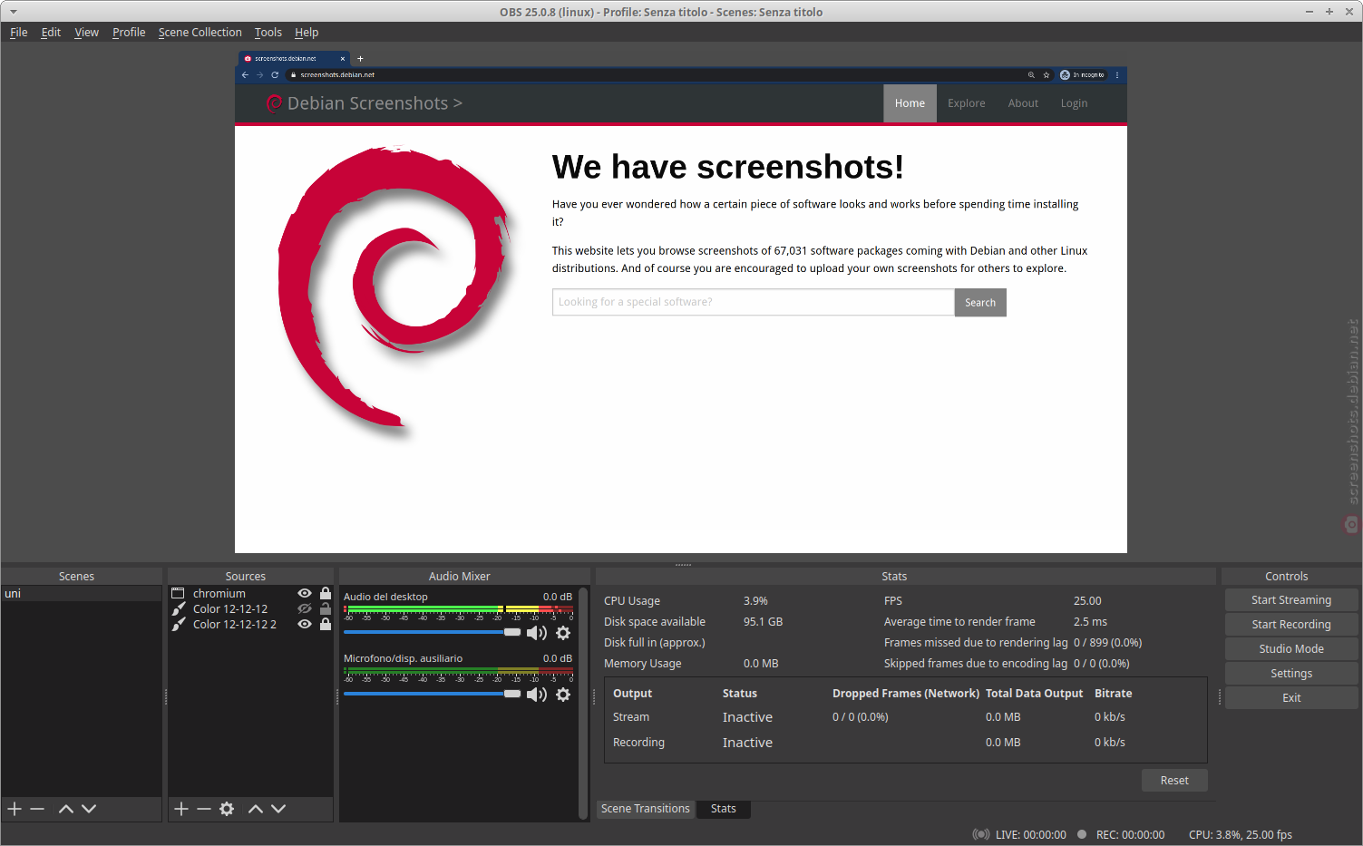This screenshot has width=1363, height=846.
Task: Click Home in previewed Debian page
Action: pyautogui.click(x=910, y=103)
